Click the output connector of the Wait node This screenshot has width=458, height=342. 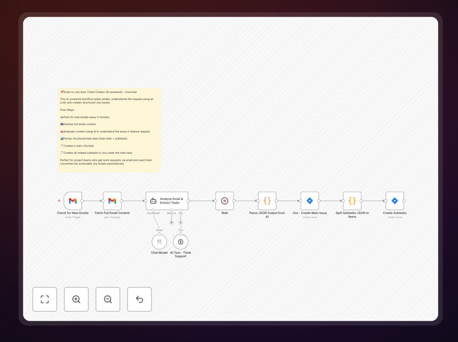(x=234, y=201)
